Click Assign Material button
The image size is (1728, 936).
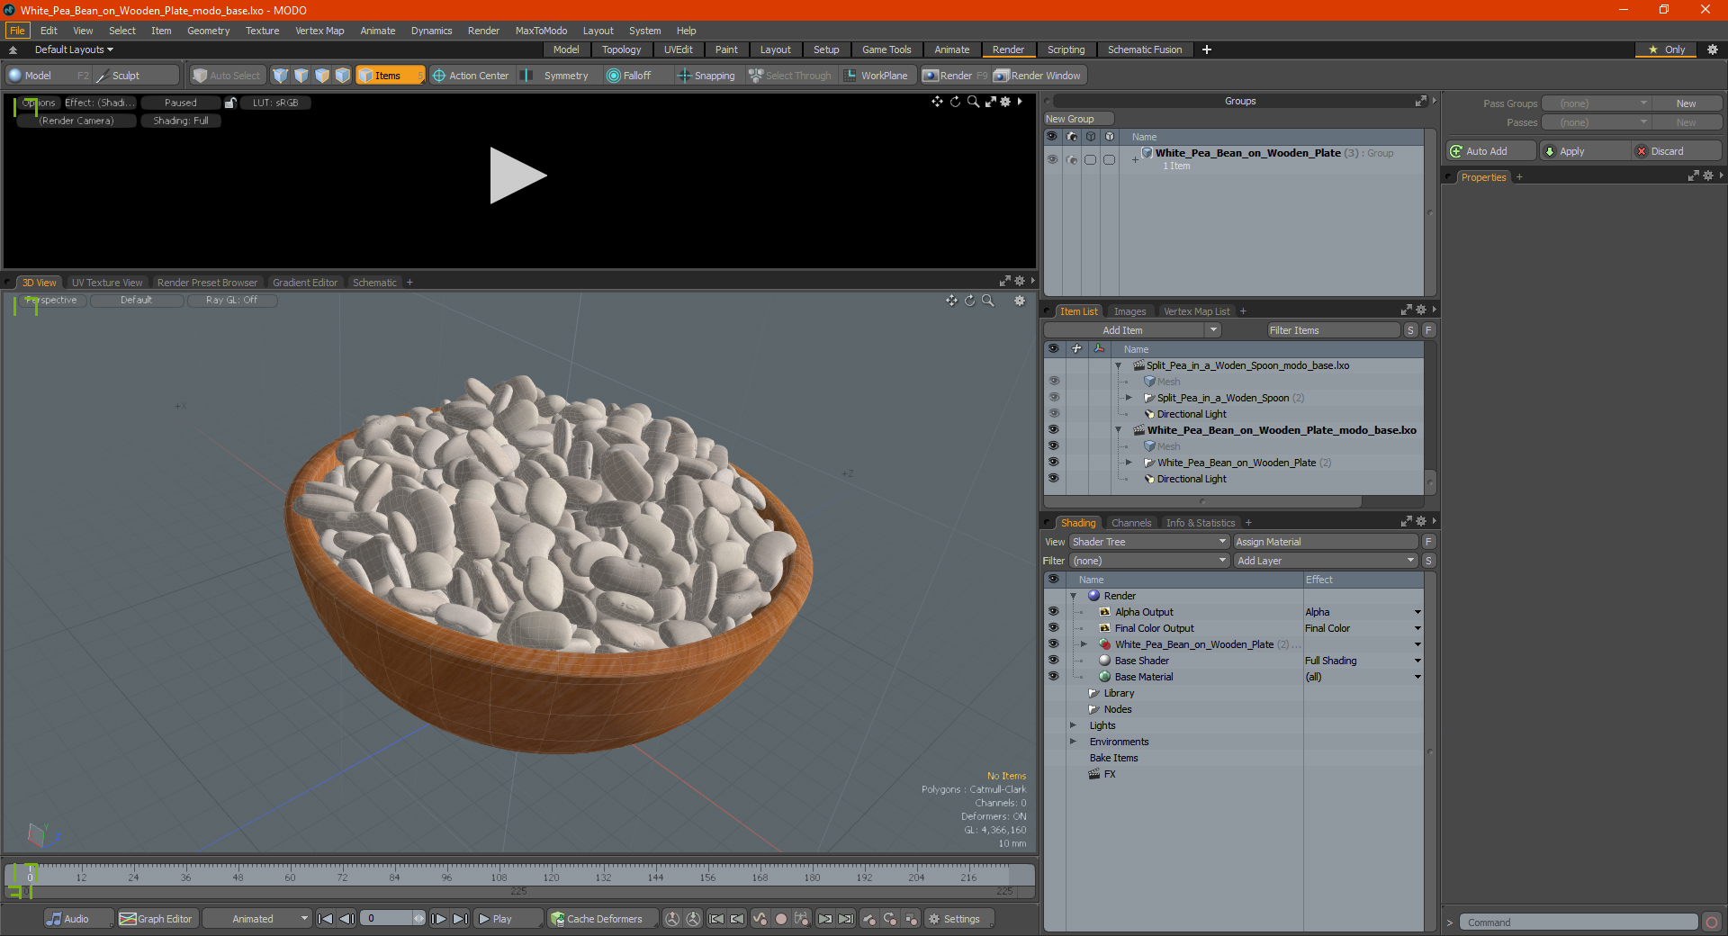(x=1326, y=542)
